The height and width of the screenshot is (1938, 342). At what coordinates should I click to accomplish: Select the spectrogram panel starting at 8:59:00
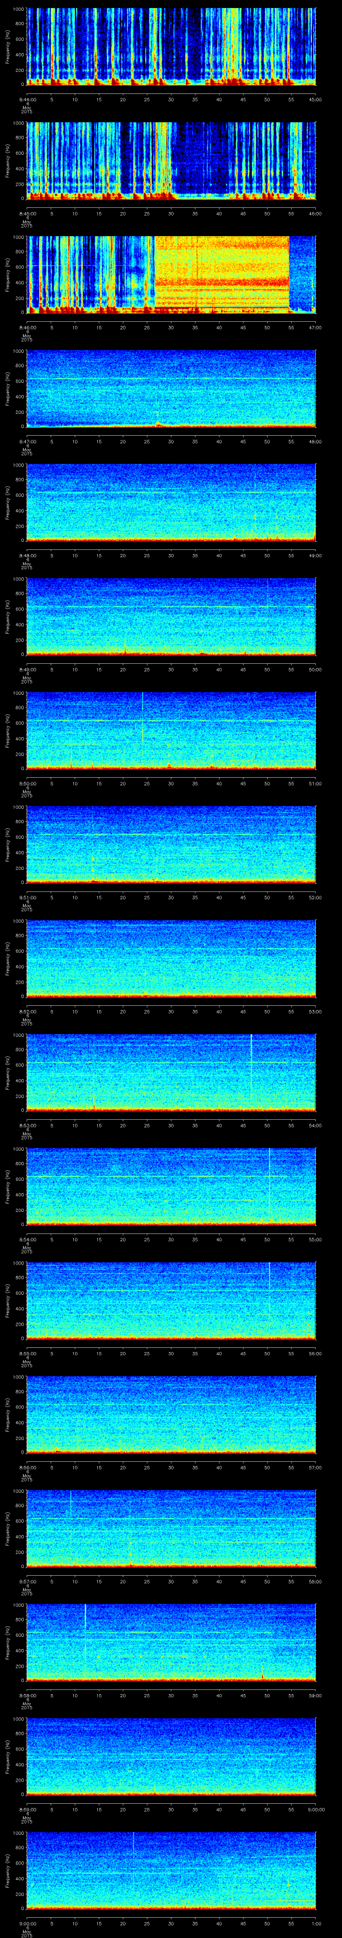(x=171, y=1756)
